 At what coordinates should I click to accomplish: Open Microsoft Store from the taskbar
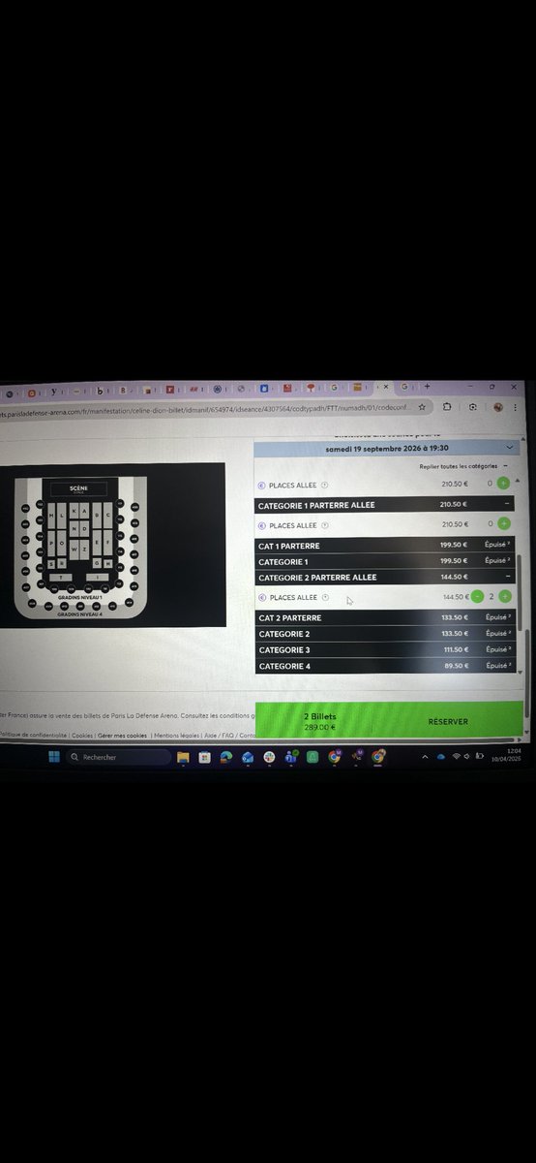204,757
